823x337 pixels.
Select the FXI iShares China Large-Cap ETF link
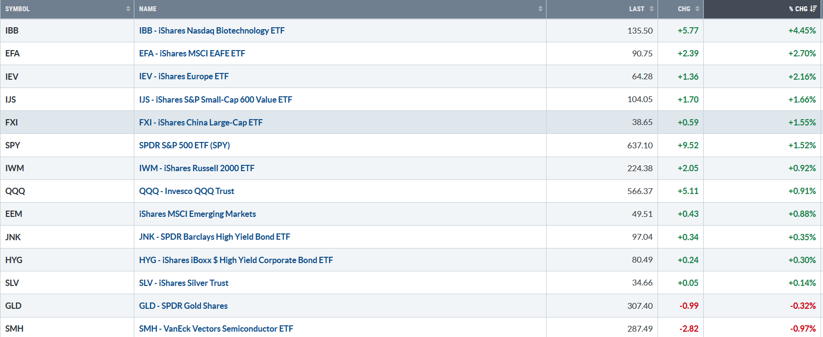tap(201, 123)
